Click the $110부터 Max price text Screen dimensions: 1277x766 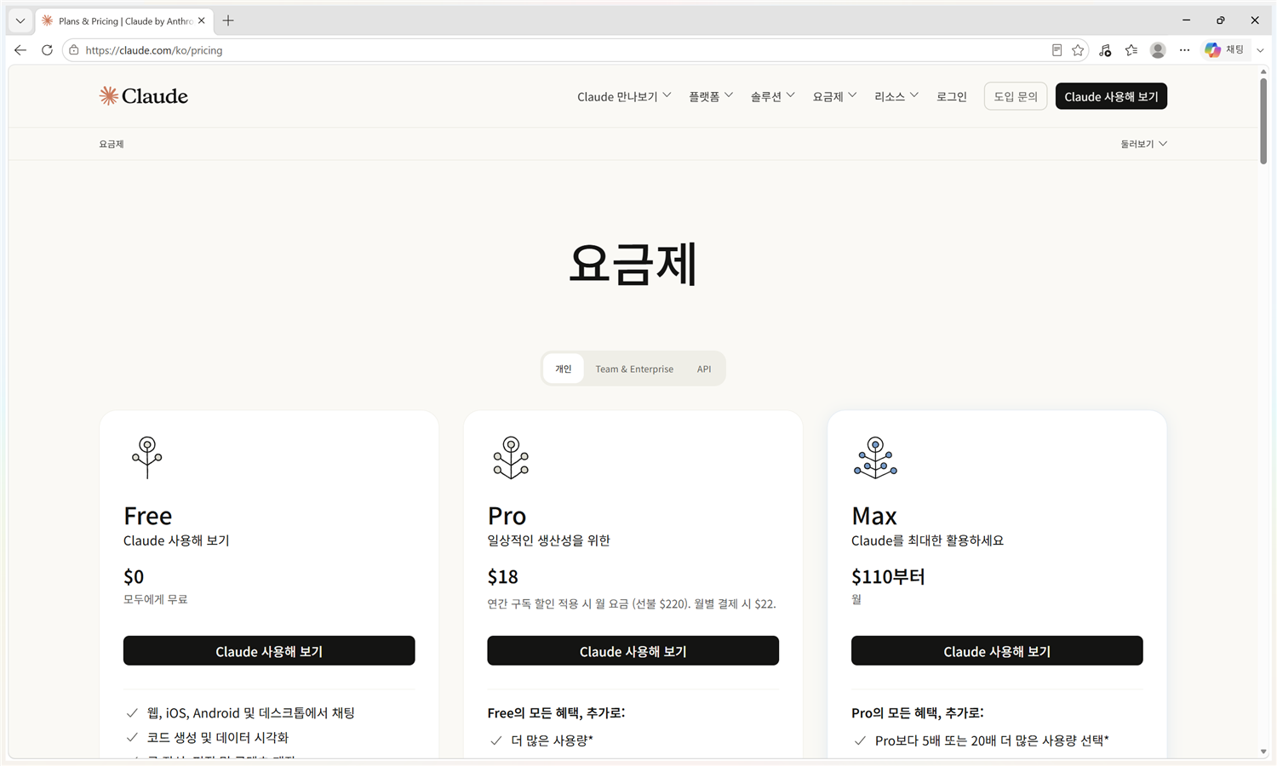[x=888, y=577]
